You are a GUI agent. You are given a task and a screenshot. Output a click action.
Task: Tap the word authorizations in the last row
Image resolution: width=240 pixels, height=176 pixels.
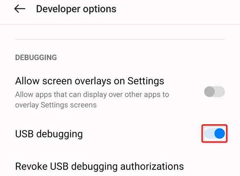pos(152,166)
